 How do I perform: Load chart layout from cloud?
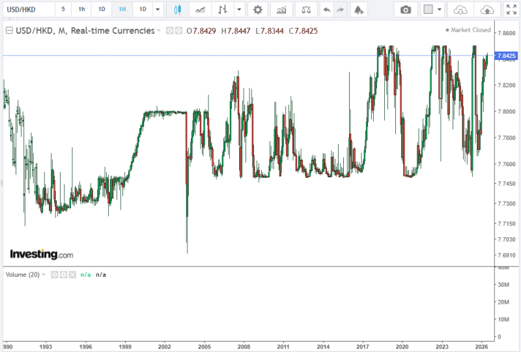(460, 10)
